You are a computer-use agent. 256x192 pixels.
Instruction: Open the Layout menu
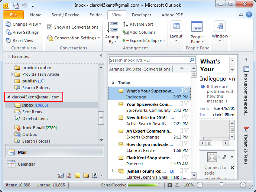[176, 32]
